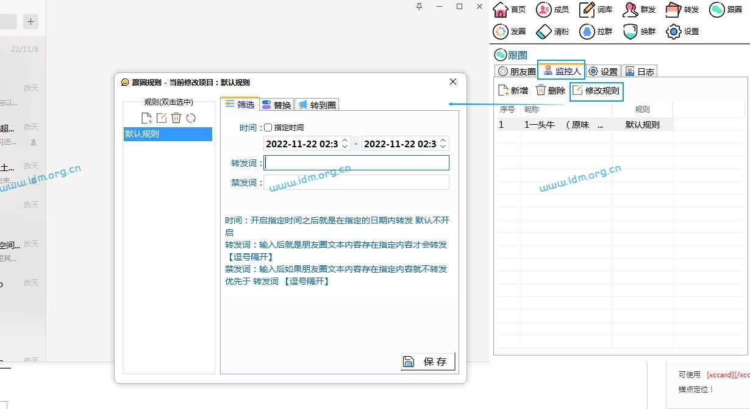Click new rule page icon in rules panel
This screenshot has height=409, width=750.
(x=146, y=118)
